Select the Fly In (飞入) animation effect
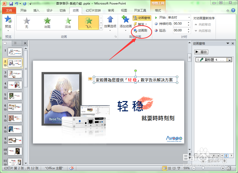 point(89,23)
